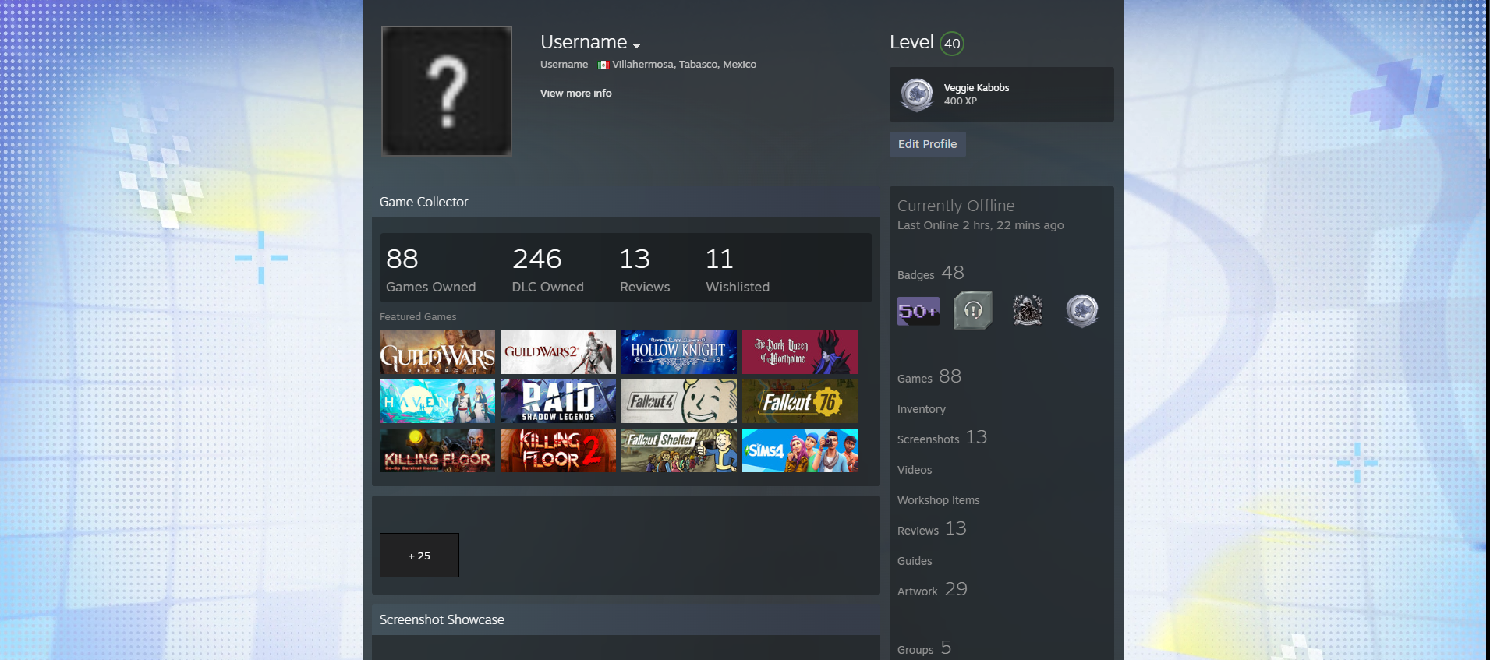Screen dimensions: 1490x660
Task: Open the silver badge at the end of the Badges row
Action: (x=1082, y=311)
